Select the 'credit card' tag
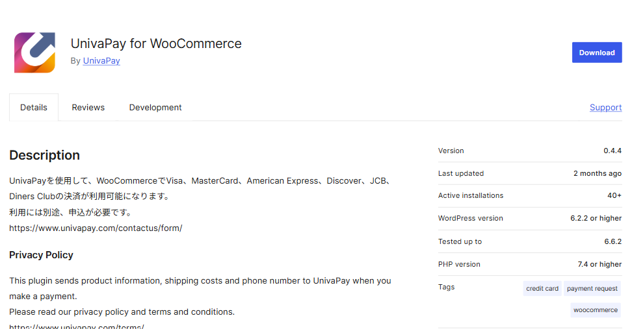The width and height of the screenshot is (632, 329). (542, 289)
